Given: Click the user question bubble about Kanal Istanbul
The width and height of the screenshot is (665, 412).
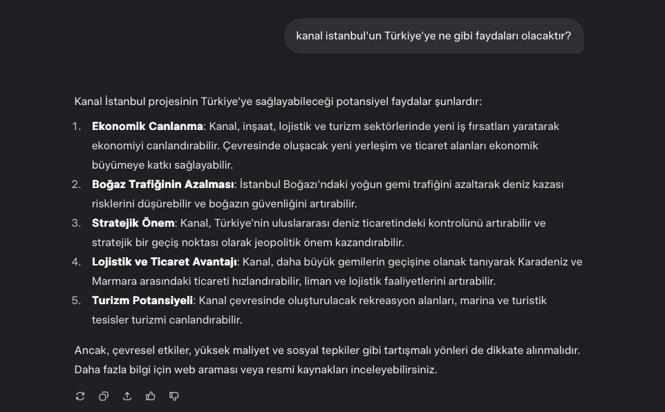Looking at the screenshot, I should tap(434, 36).
